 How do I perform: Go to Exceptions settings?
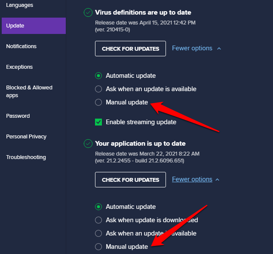[19, 67]
